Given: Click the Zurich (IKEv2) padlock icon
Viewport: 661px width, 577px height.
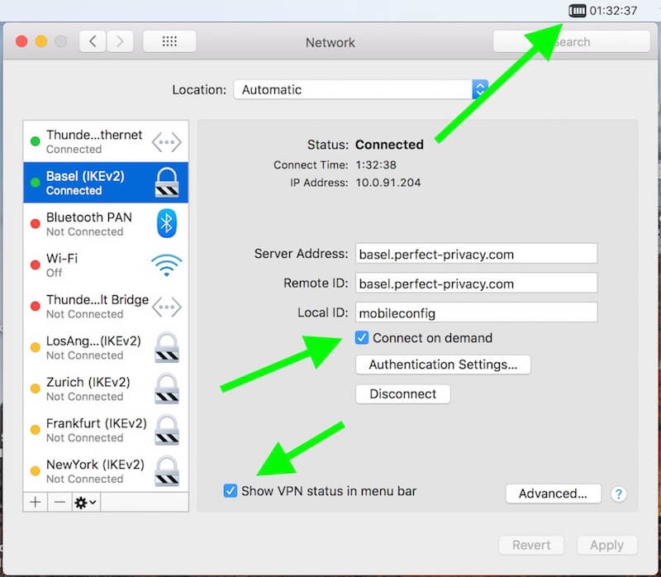Looking at the screenshot, I should tap(167, 389).
